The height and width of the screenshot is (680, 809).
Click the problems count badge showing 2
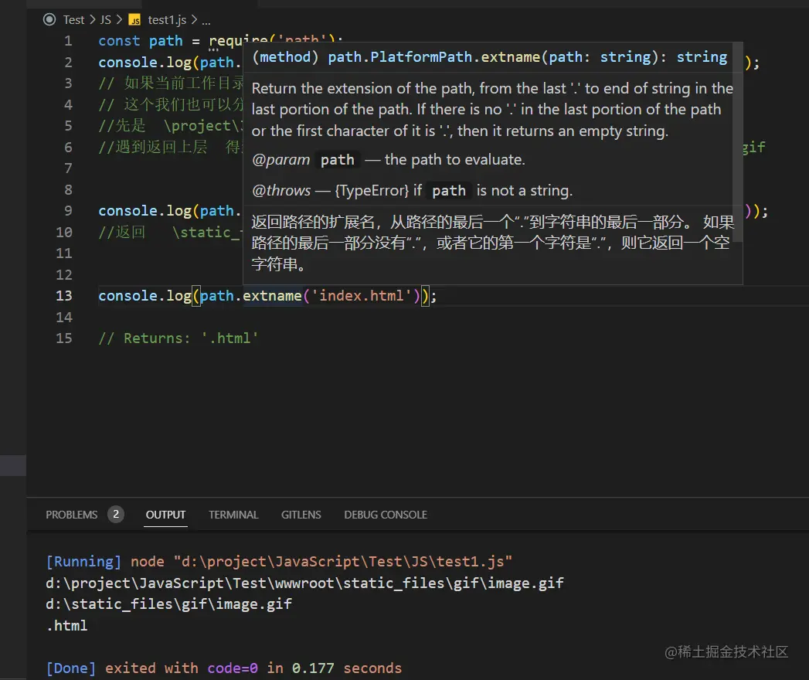[116, 515]
